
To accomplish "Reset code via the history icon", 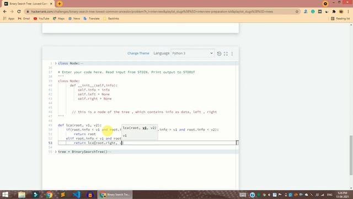I will coord(219,54).
